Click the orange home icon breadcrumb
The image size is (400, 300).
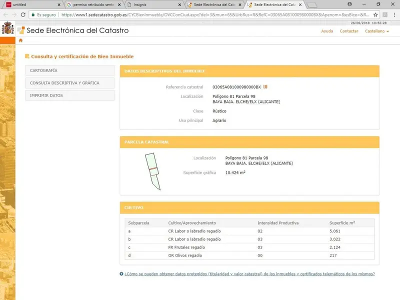tap(20, 40)
